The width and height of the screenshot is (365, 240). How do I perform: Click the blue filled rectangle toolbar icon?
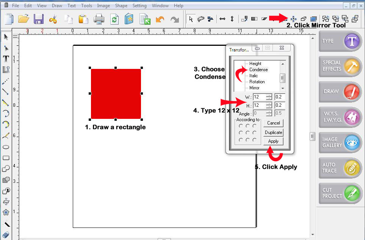pyautogui.click(x=313, y=19)
